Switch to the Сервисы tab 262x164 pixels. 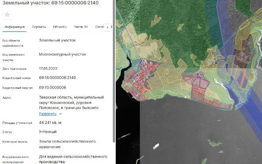pos(39,27)
